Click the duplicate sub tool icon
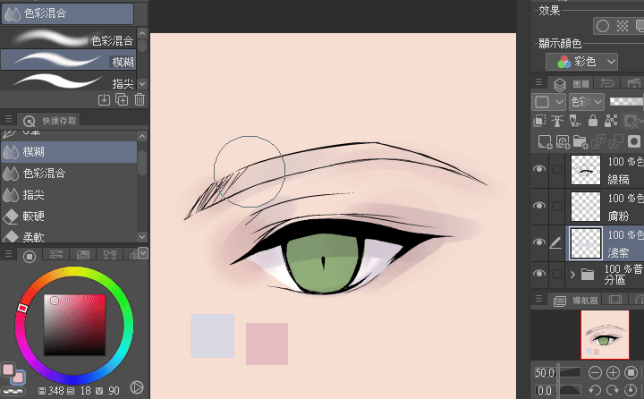The image size is (644, 399). pyautogui.click(x=122, y=99)
